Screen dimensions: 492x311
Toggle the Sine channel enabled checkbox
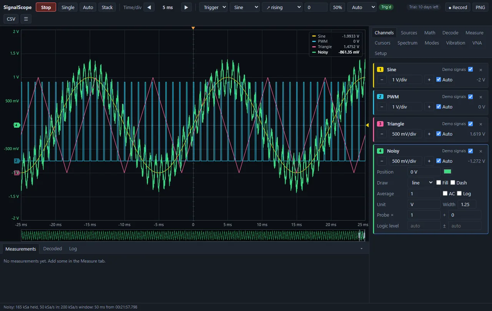470,70
